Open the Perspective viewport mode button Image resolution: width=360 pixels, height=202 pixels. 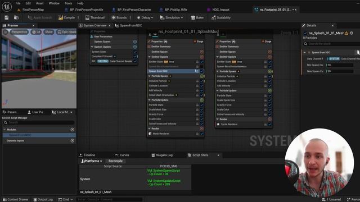pos(19,32)
